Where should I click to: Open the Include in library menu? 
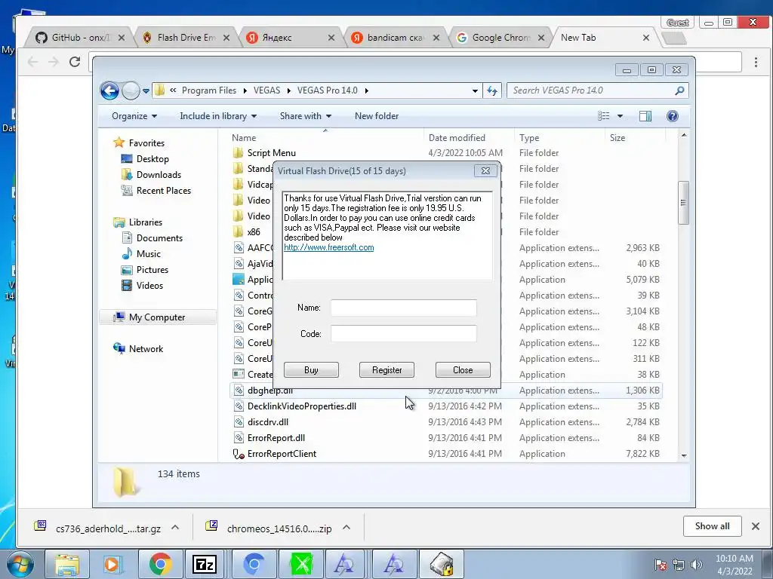click(218, 116)
